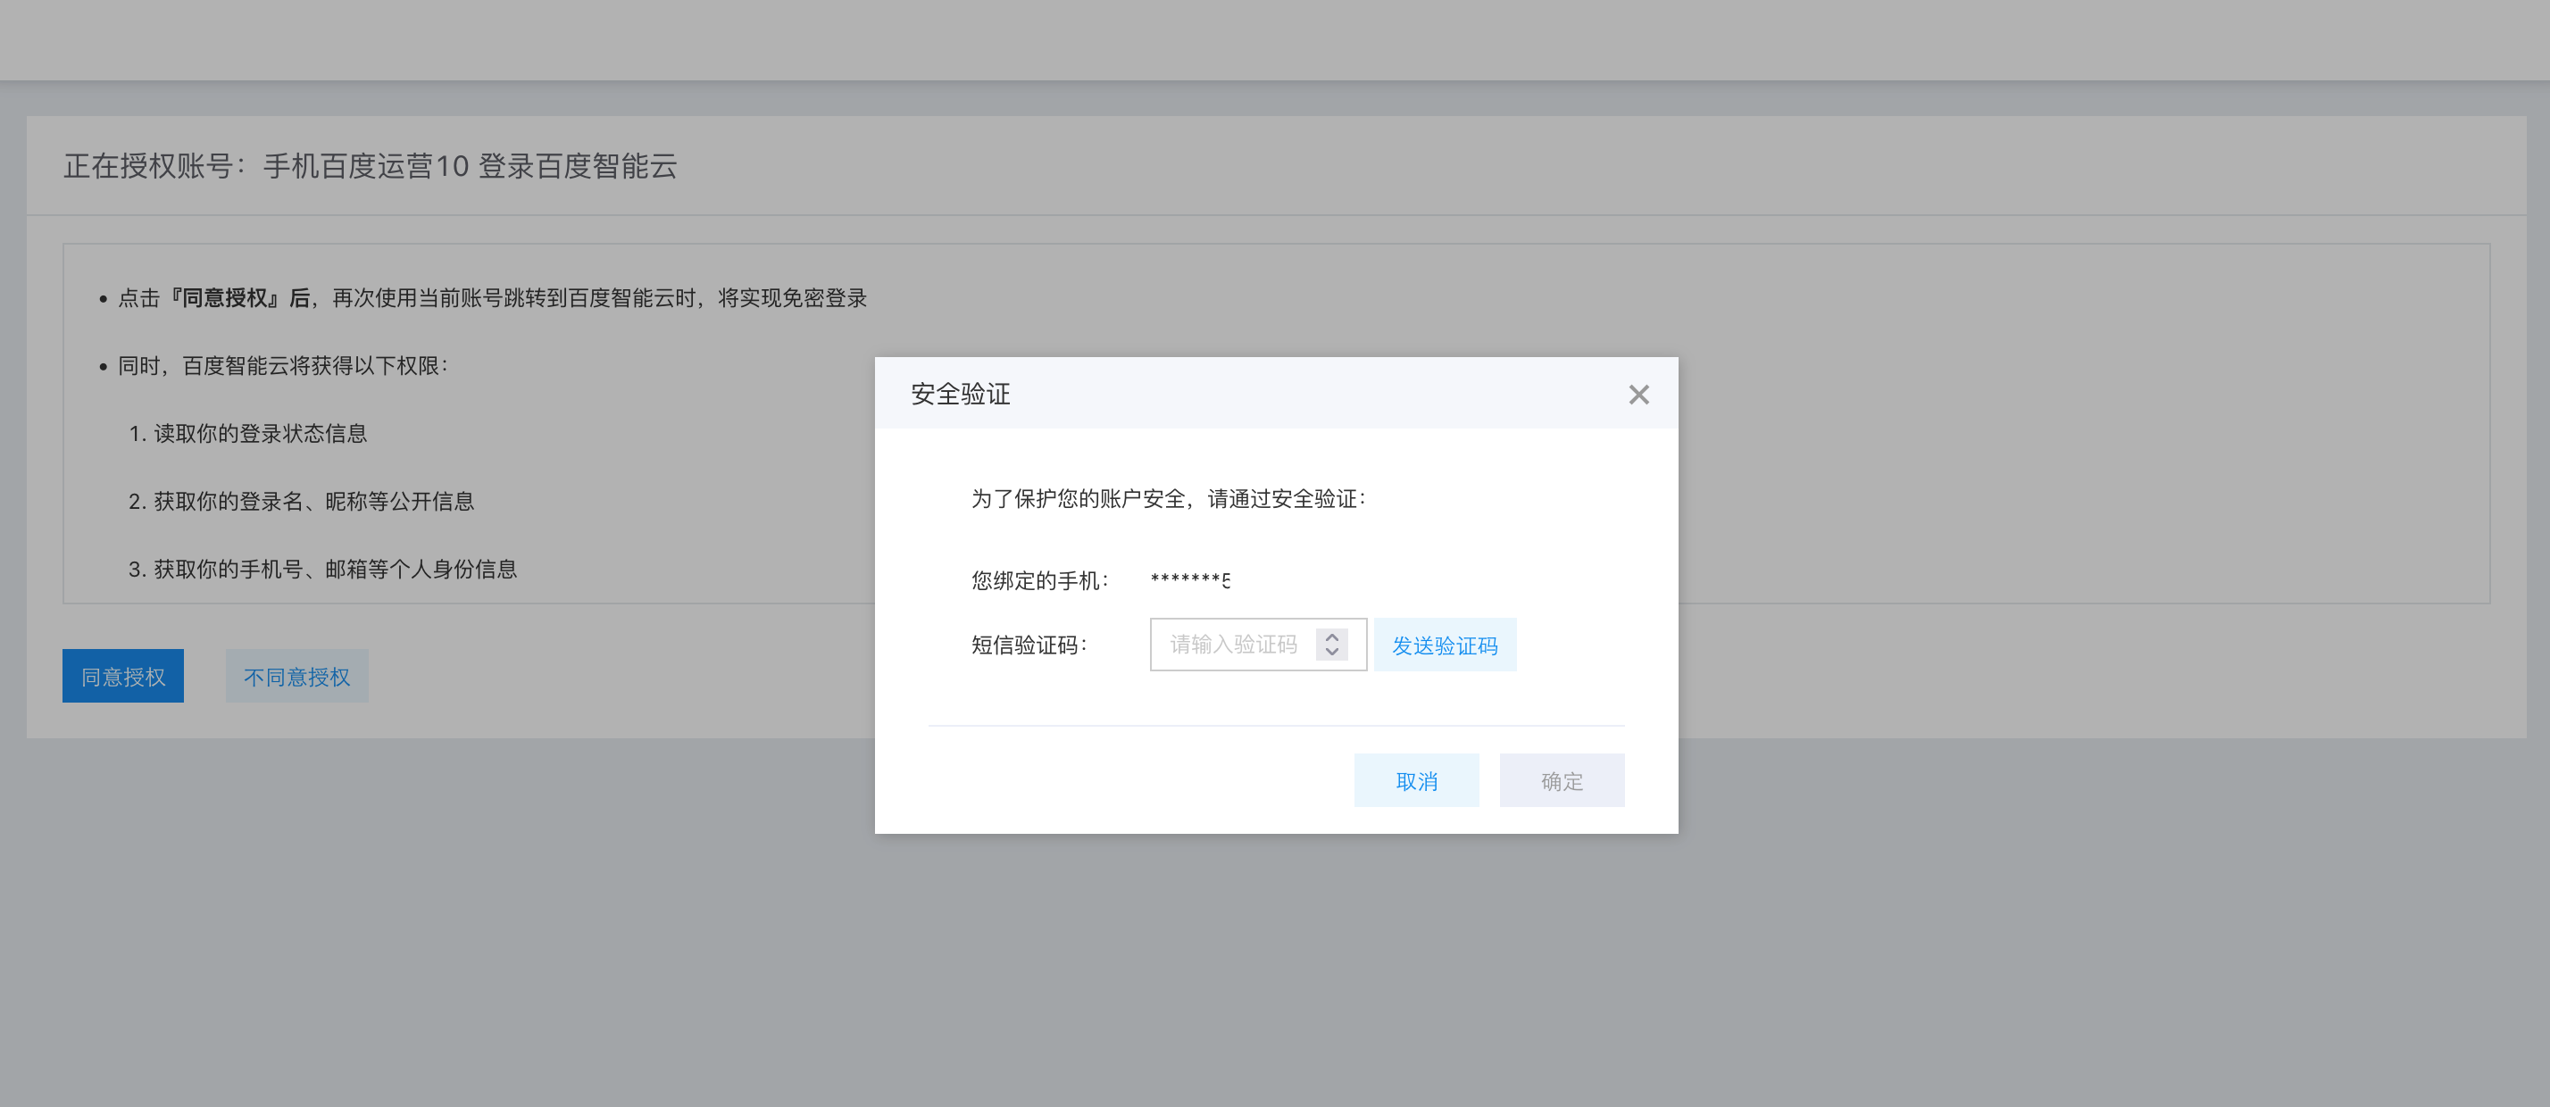This screenshot has height=1107, width=2550.
Task: Click the 百度智能云将获得以下权限 bullet line
Action: tap(282, 366)
